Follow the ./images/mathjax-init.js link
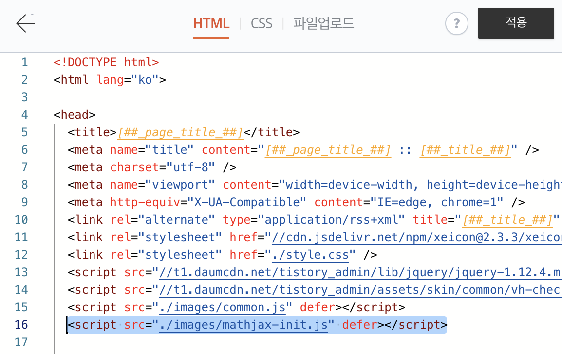The height and width of the screenshot is (354, 562). pyautogui.click(x=244, y=325)
